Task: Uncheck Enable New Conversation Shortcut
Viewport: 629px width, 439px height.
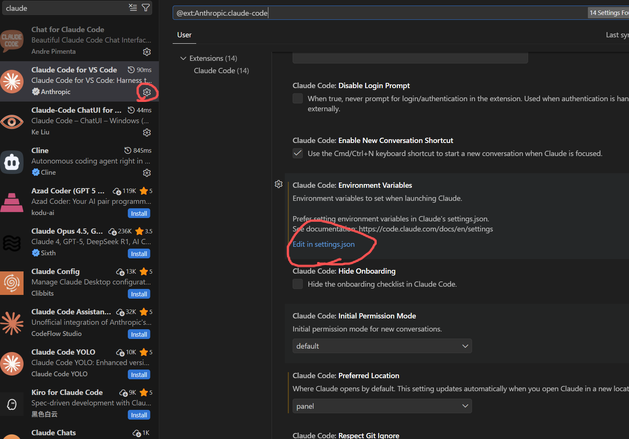Action: pos(297,153)
